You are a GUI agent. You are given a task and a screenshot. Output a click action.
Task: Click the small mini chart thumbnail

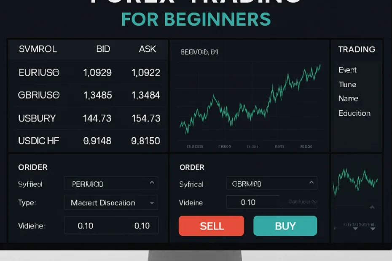pyautogui.click(x=355, y=181)
